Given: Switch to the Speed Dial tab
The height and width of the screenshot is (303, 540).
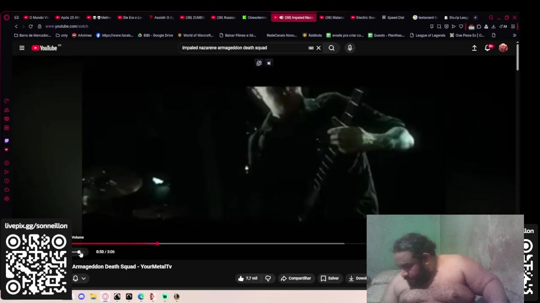Looking at the screenshot, I should tap(394, 17).
